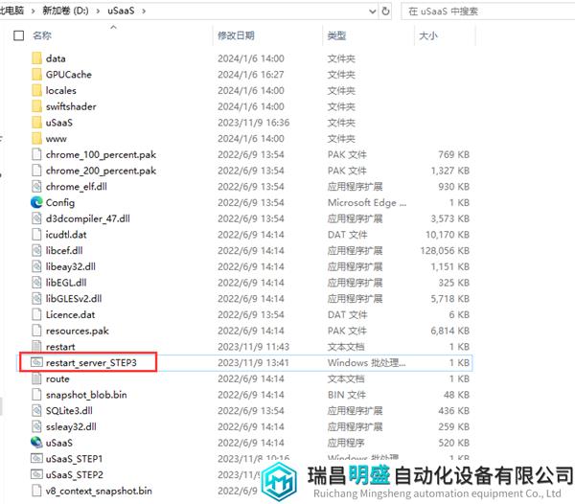Sort files by 类型 column
Screen dimensions: 575x504
pyautogui.click(x=336, y=35)
